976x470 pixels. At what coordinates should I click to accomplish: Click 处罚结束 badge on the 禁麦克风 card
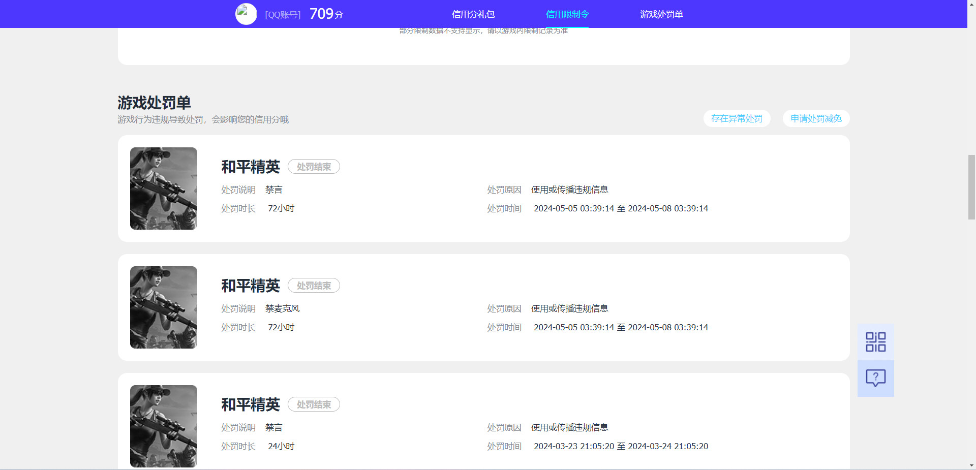314,286
